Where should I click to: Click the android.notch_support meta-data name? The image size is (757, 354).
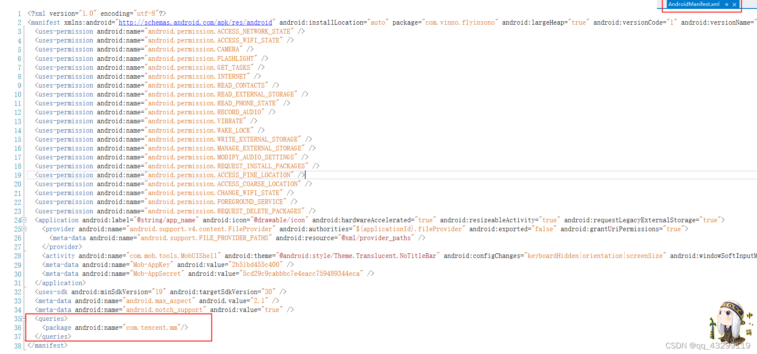164,309
